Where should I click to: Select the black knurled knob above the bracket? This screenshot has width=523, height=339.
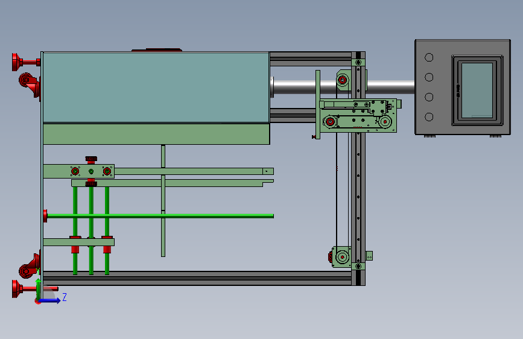tap(91, 159)
